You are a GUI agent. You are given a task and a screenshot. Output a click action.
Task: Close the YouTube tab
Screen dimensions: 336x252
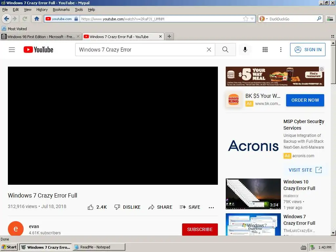coord(160,36)
